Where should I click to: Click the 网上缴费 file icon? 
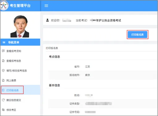coord(3,80)
